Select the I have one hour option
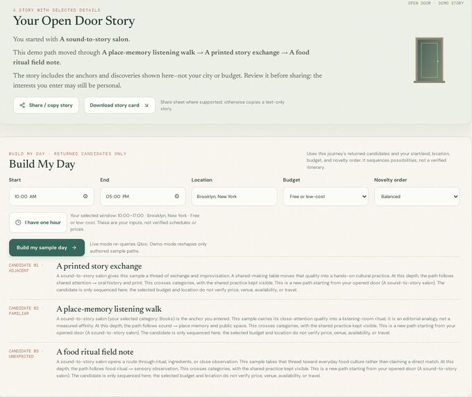 point(38,222)
